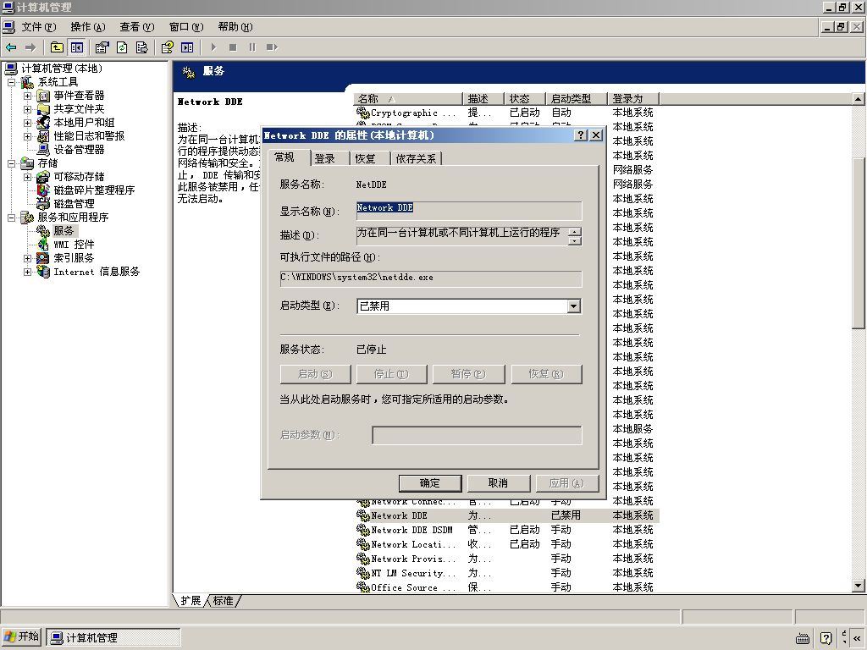Click the 计算机管理 taskbar button
Viewport: 867px width, 650px height.
click(113, 638)
